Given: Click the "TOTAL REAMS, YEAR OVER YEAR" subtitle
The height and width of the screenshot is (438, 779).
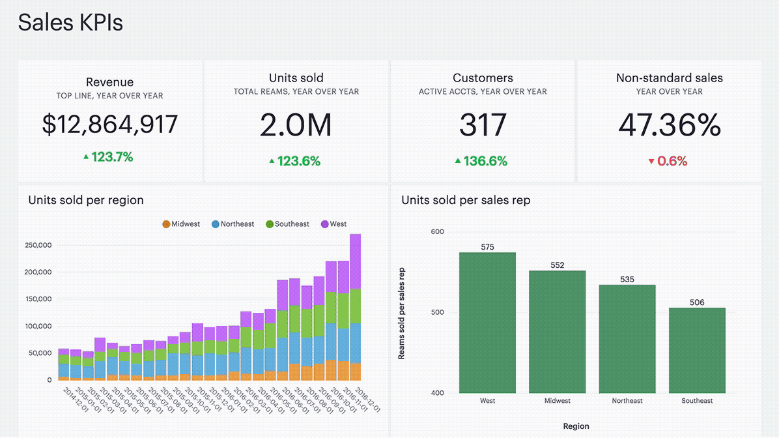Looking at the screenshot, I should tap(296, 91).
